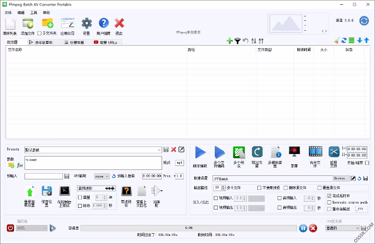
Task: Open the 帮助 menu
Action: pyautogui.click(x=46, y=13)
